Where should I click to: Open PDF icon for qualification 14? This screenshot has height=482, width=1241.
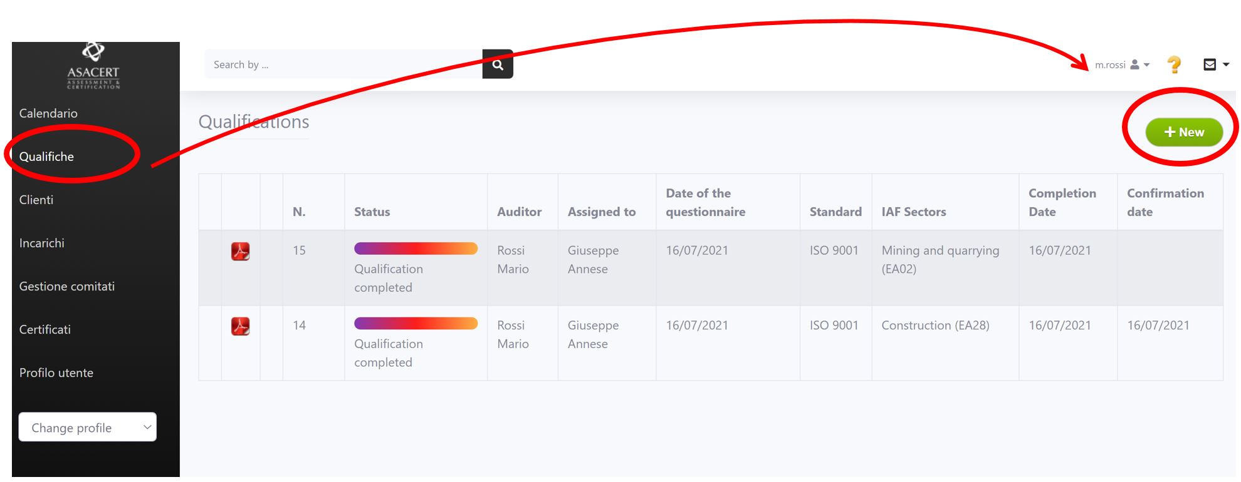click(241, 327)
